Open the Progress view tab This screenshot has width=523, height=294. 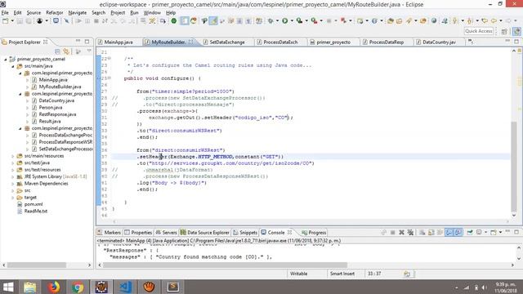click(314, 232)
